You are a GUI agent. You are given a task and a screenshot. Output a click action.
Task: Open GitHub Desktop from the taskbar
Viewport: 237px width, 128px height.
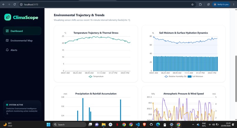tap(151, 124)
